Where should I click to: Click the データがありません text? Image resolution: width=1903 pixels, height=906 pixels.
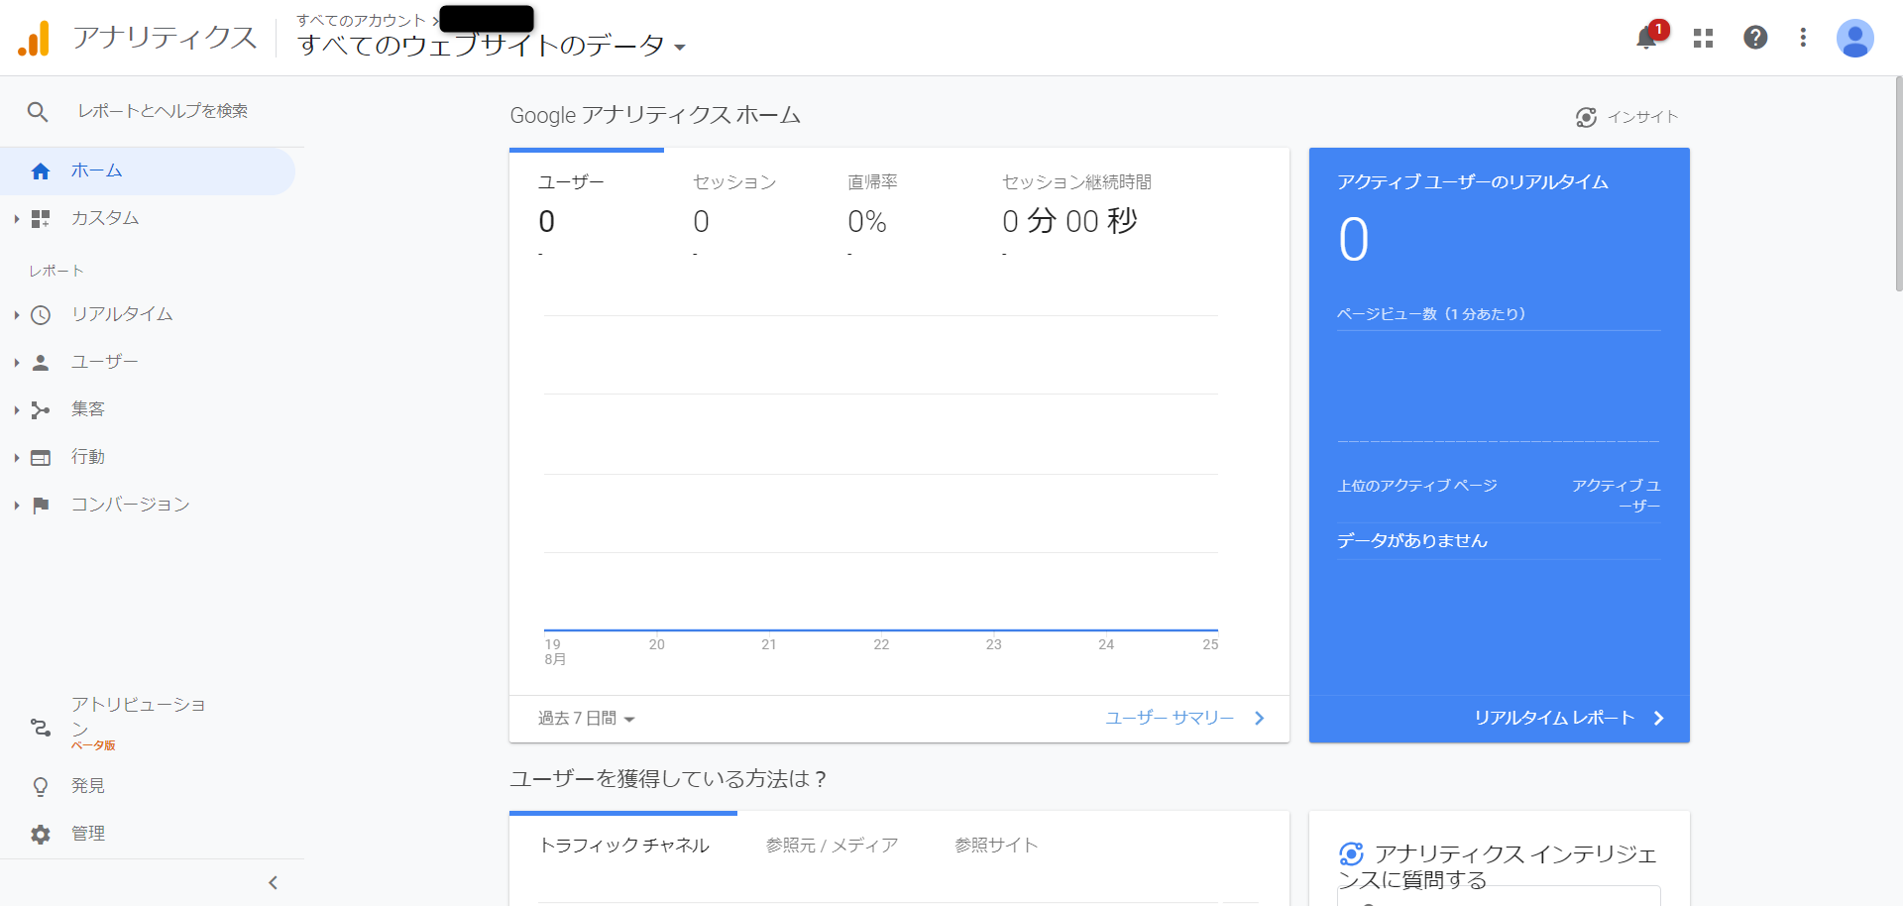[x=1412, y=541]
